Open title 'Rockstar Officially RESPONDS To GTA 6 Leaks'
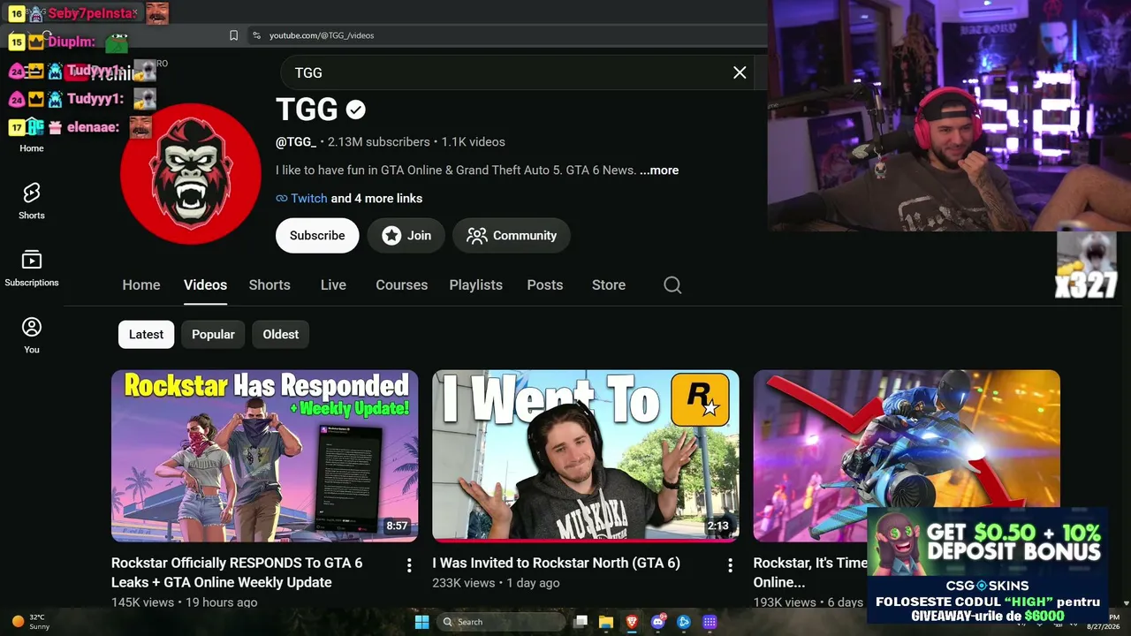1131x636 pixels. [x=237, y=572]
